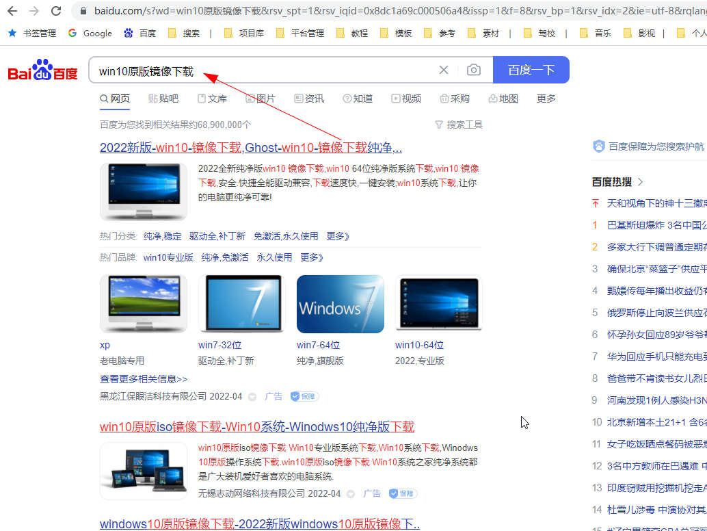Switch to the 资讯 tab

click(x=309, y=99)
